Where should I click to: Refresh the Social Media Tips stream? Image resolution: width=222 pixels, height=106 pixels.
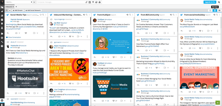(x=41, y=15)
